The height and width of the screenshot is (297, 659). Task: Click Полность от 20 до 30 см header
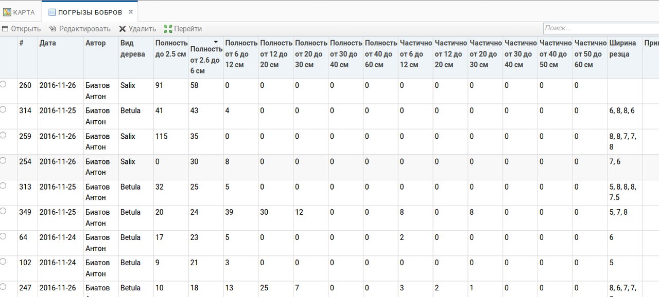(x=311, y=57)
